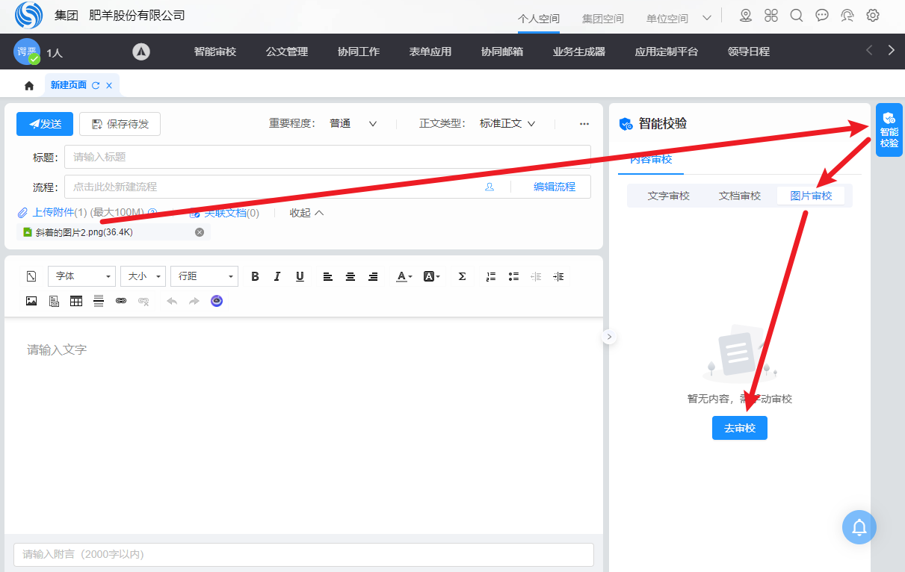The width and height of the screenshot is (905, 572).
Task: Click the 发送 send button
Action: (x=45, y=124)
